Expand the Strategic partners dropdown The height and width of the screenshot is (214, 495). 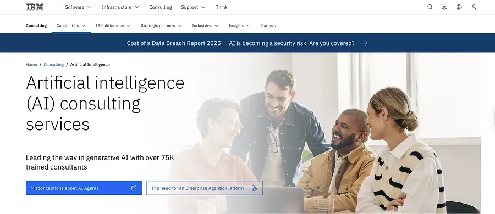click(x=161, y=26)
